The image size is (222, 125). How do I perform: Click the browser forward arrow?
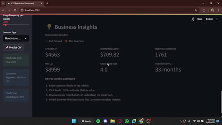[x=9, y=10]
